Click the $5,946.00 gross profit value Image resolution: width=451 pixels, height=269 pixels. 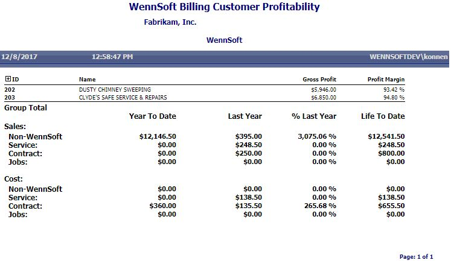[324, 89]
